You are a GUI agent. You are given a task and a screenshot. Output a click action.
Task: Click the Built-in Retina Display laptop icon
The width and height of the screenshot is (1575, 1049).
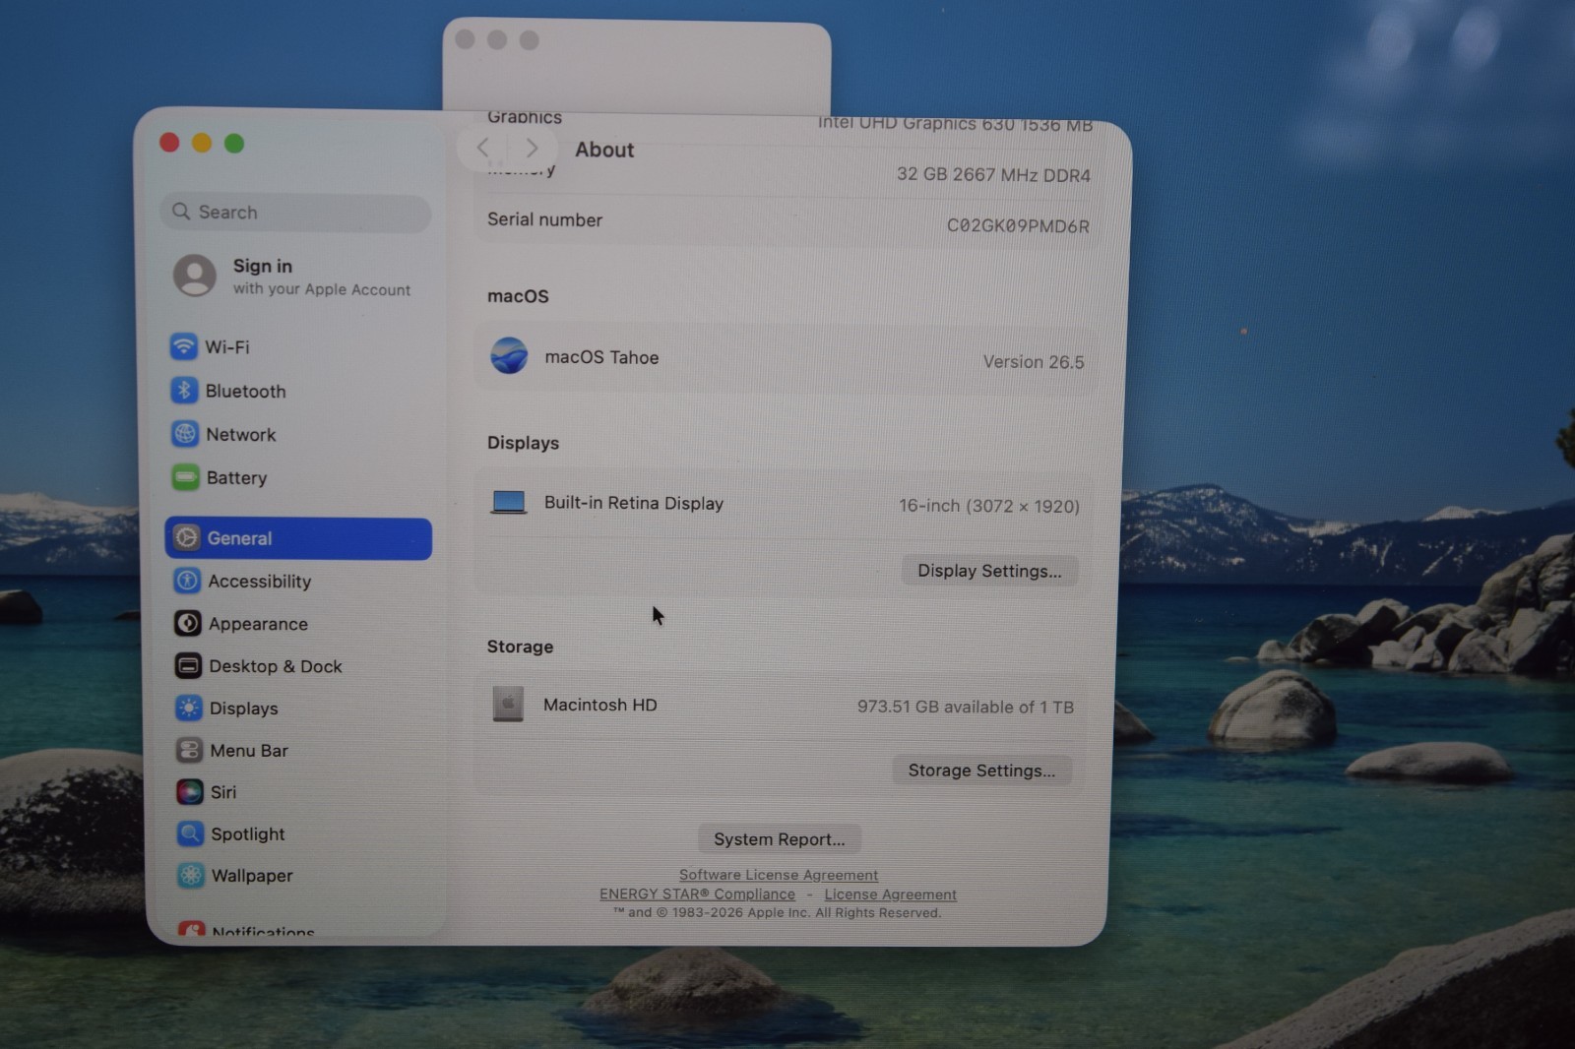tap(509, 503)
